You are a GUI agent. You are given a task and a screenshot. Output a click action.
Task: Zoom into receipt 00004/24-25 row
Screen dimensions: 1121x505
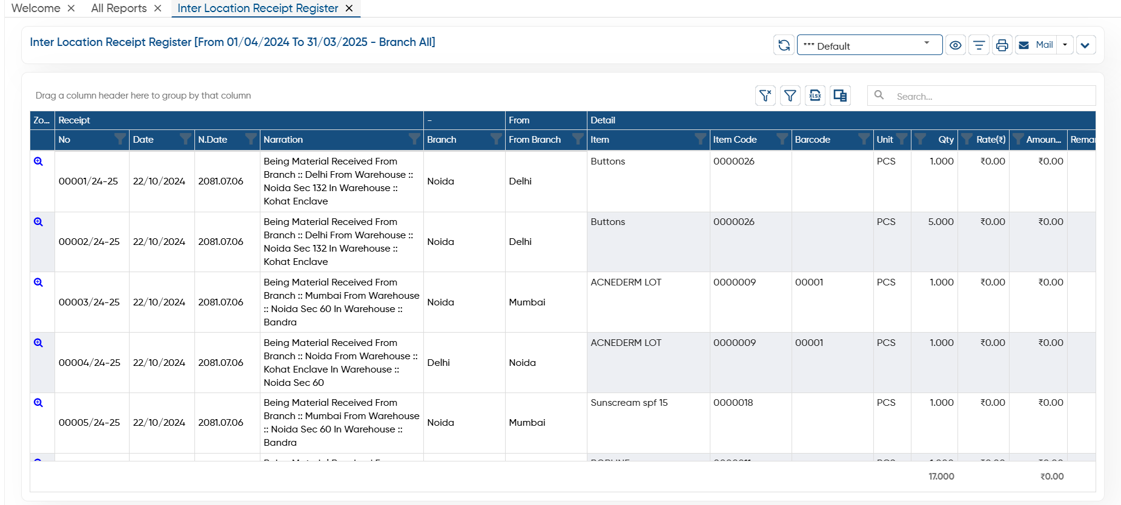coord(38,343)
